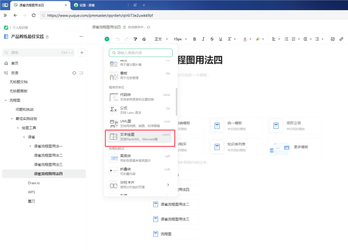348x250 pixels.
Task: Toggle the numbered list
Action: pos(294,39)
